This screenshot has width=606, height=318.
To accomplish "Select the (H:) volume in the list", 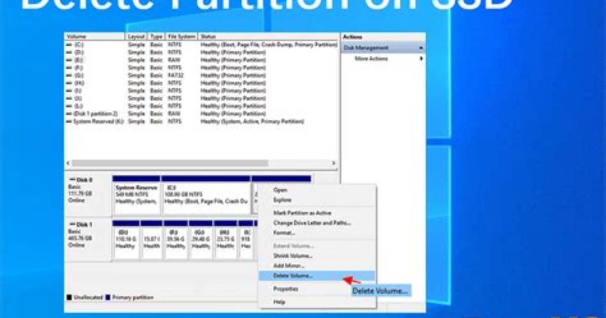I will (201, 83).
